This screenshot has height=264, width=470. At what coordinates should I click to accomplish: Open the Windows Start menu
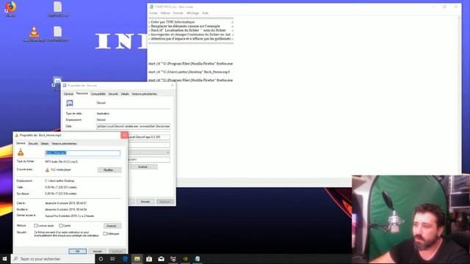(5, 259)
